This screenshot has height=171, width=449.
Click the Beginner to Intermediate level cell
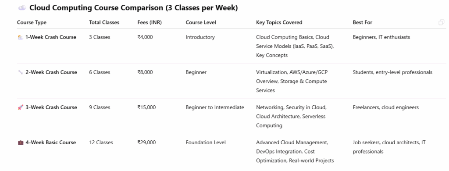[x=215, y=107]
